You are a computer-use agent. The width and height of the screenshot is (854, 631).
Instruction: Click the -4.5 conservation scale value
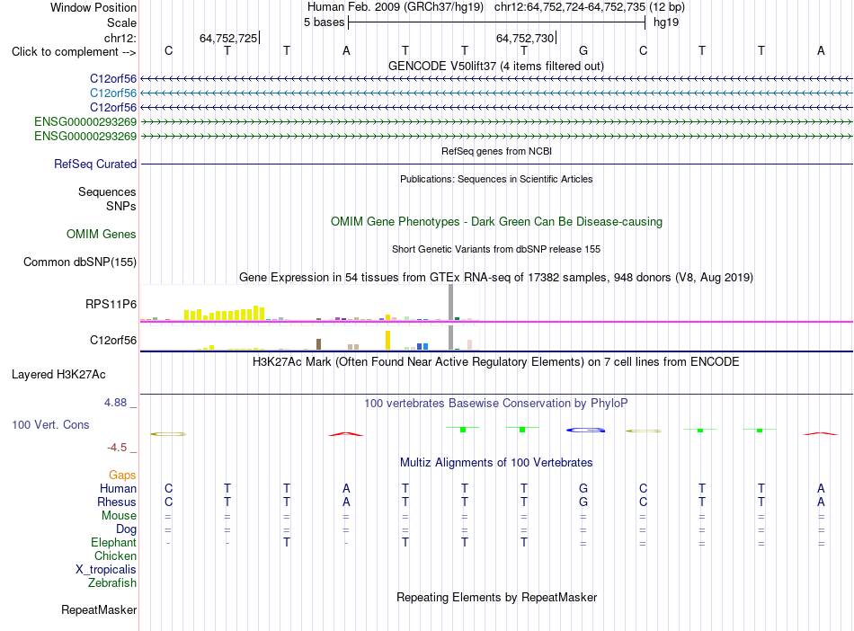117,448
